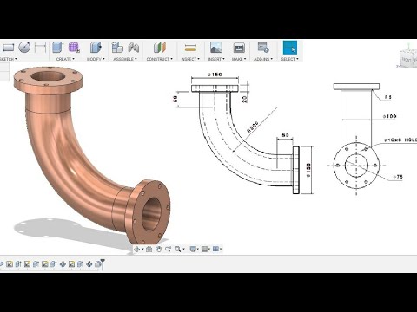Click the Orbit navigation icon
This screenshot has height=312, width=417.
137,249
